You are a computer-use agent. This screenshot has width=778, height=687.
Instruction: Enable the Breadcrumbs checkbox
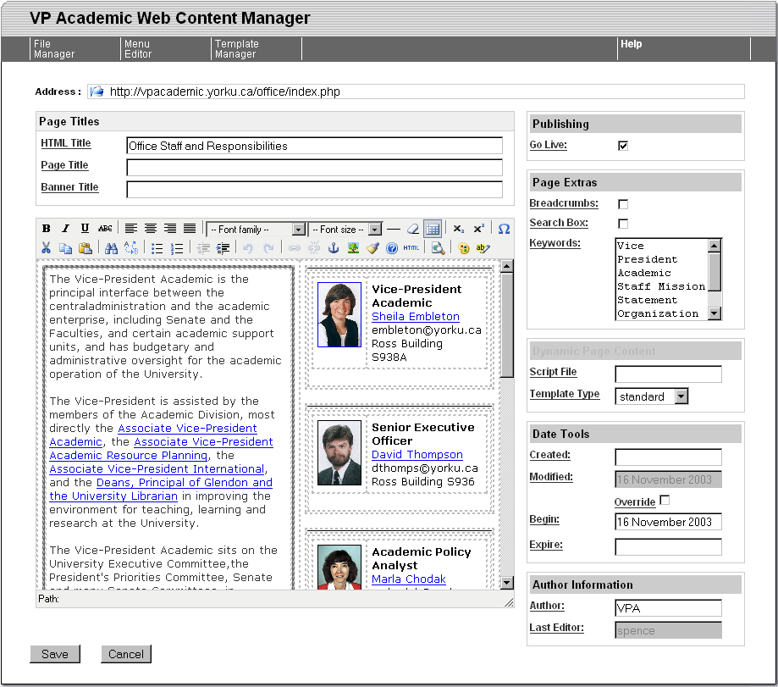tap(623, 204)
